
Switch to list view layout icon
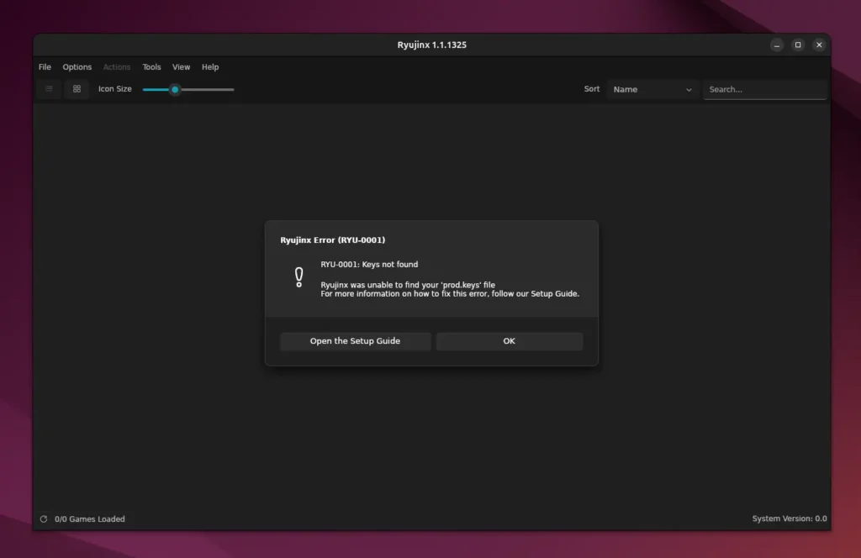49,89
